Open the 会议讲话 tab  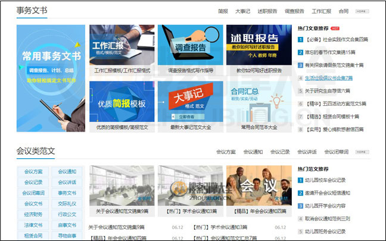coord(307,152)
